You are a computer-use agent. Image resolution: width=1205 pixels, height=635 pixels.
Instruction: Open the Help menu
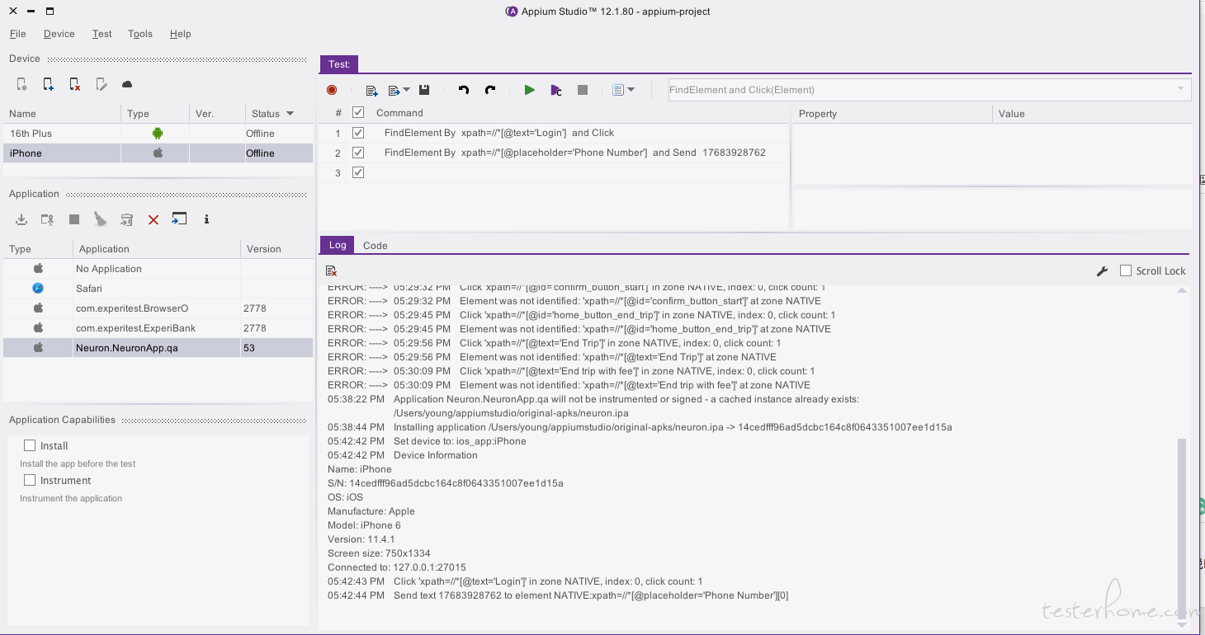pos(181,34)
